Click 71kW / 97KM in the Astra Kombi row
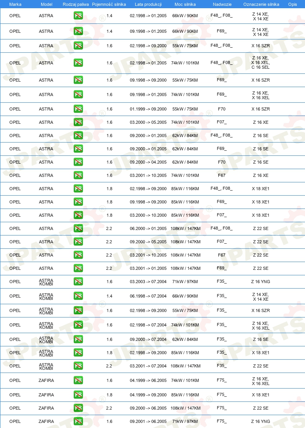 pos(185,282)
